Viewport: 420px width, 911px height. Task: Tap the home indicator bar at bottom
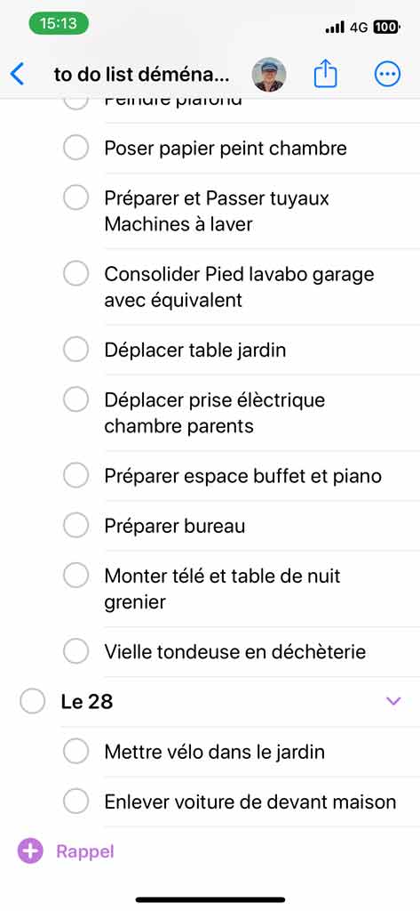click(x=210, y=899)
